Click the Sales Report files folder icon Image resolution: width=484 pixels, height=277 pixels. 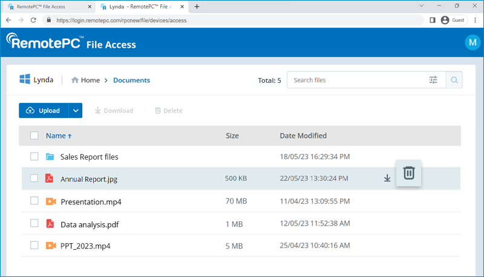[x=50, y=157]
